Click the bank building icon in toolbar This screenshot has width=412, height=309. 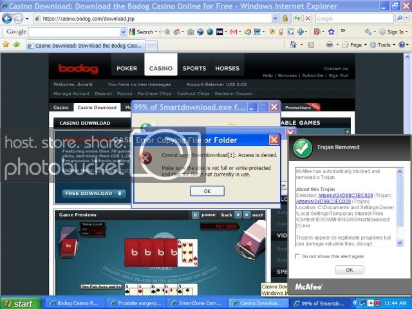click(191, 32)
